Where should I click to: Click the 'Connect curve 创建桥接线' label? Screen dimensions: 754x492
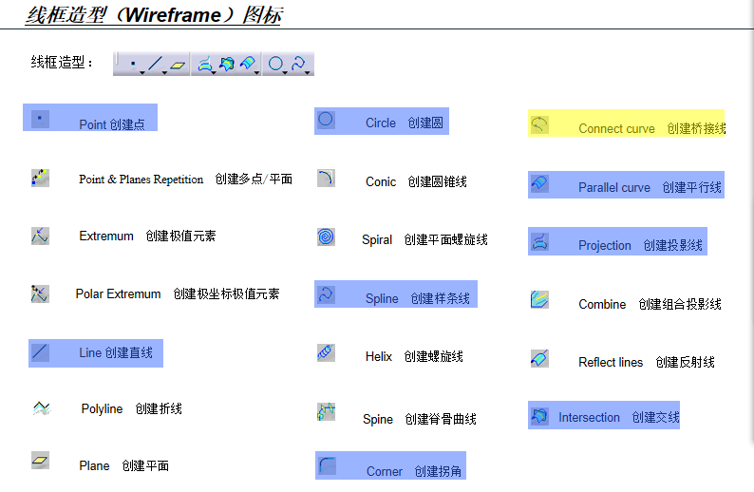click(x=652, y=128)
